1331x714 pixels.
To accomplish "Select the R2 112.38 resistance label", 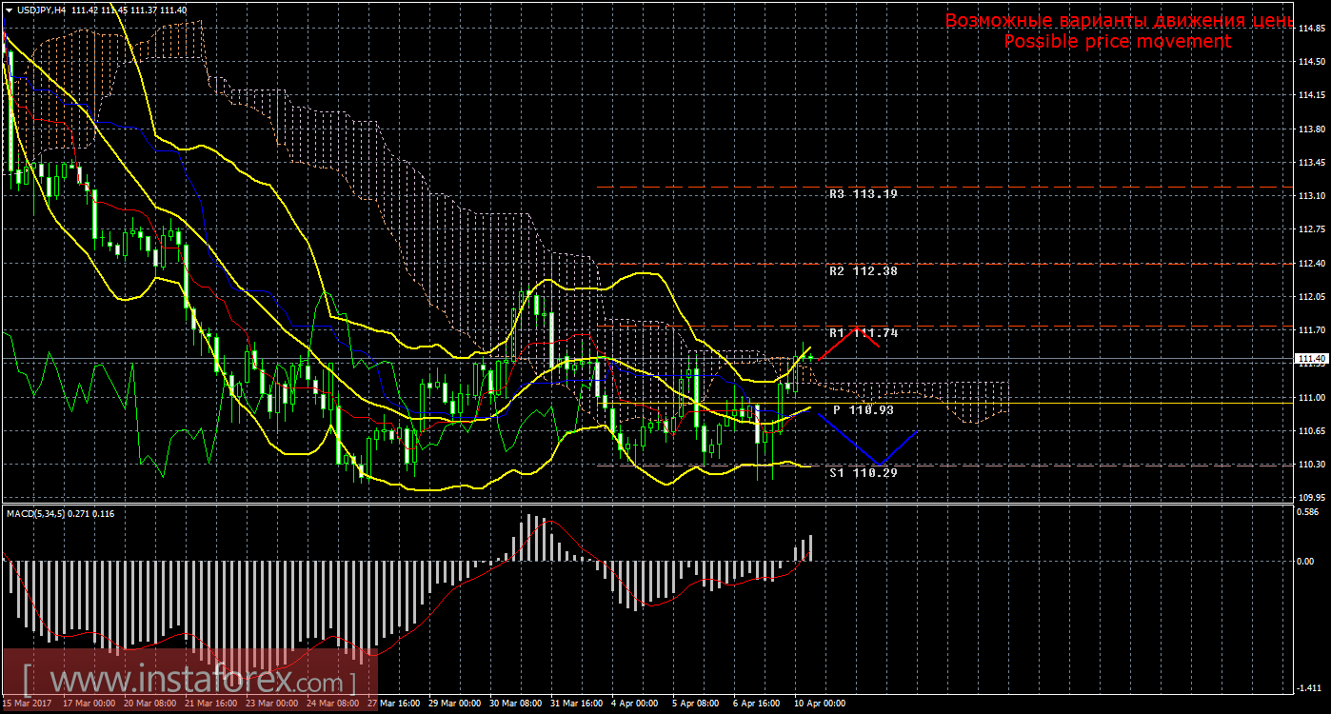I will click(x=863, y=271).
